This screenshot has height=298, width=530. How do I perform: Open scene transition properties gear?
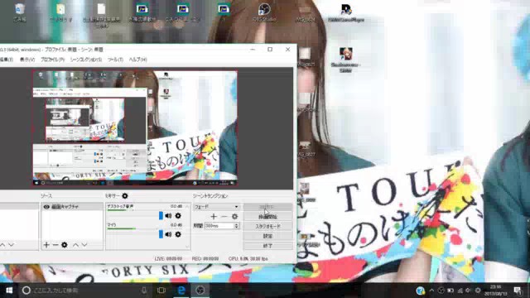click(x=234, y=217)
